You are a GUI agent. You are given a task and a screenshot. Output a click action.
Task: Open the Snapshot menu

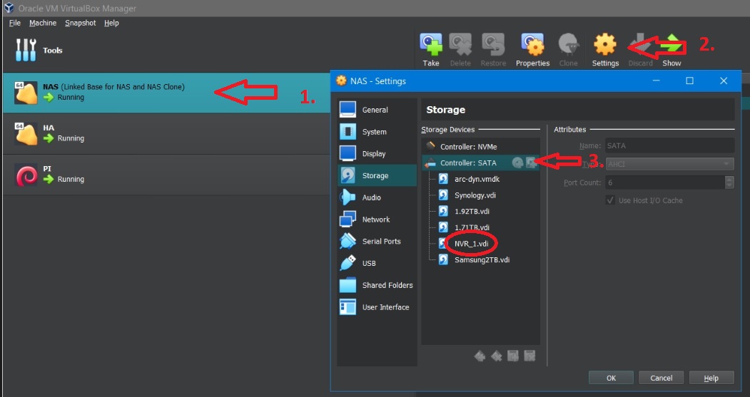coord(81,23)
